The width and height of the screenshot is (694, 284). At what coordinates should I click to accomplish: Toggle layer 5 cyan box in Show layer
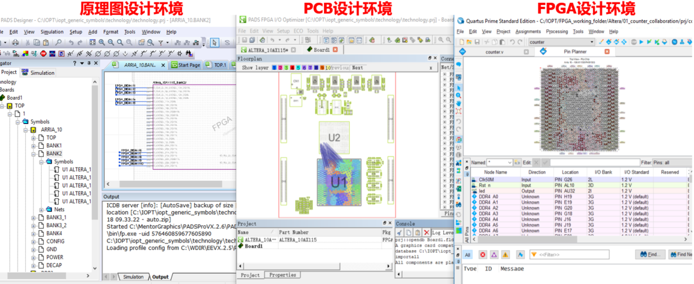coord(299,68)
